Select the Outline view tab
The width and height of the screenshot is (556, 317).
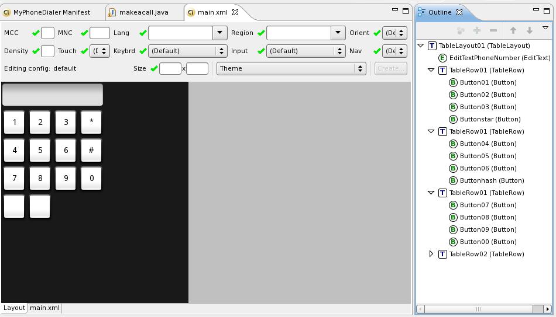[x=440, y=12]
